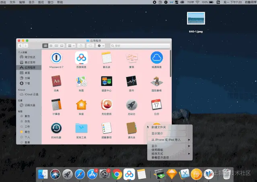Switch Finder to icon view
The image size is (257, 182).
click(x=45, y=45)
